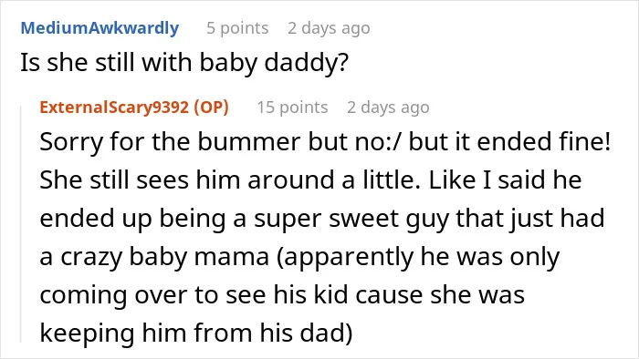Click the words 'a crazy baby mama'
Viewport: 639px width, 359px height.
point(154,257)
